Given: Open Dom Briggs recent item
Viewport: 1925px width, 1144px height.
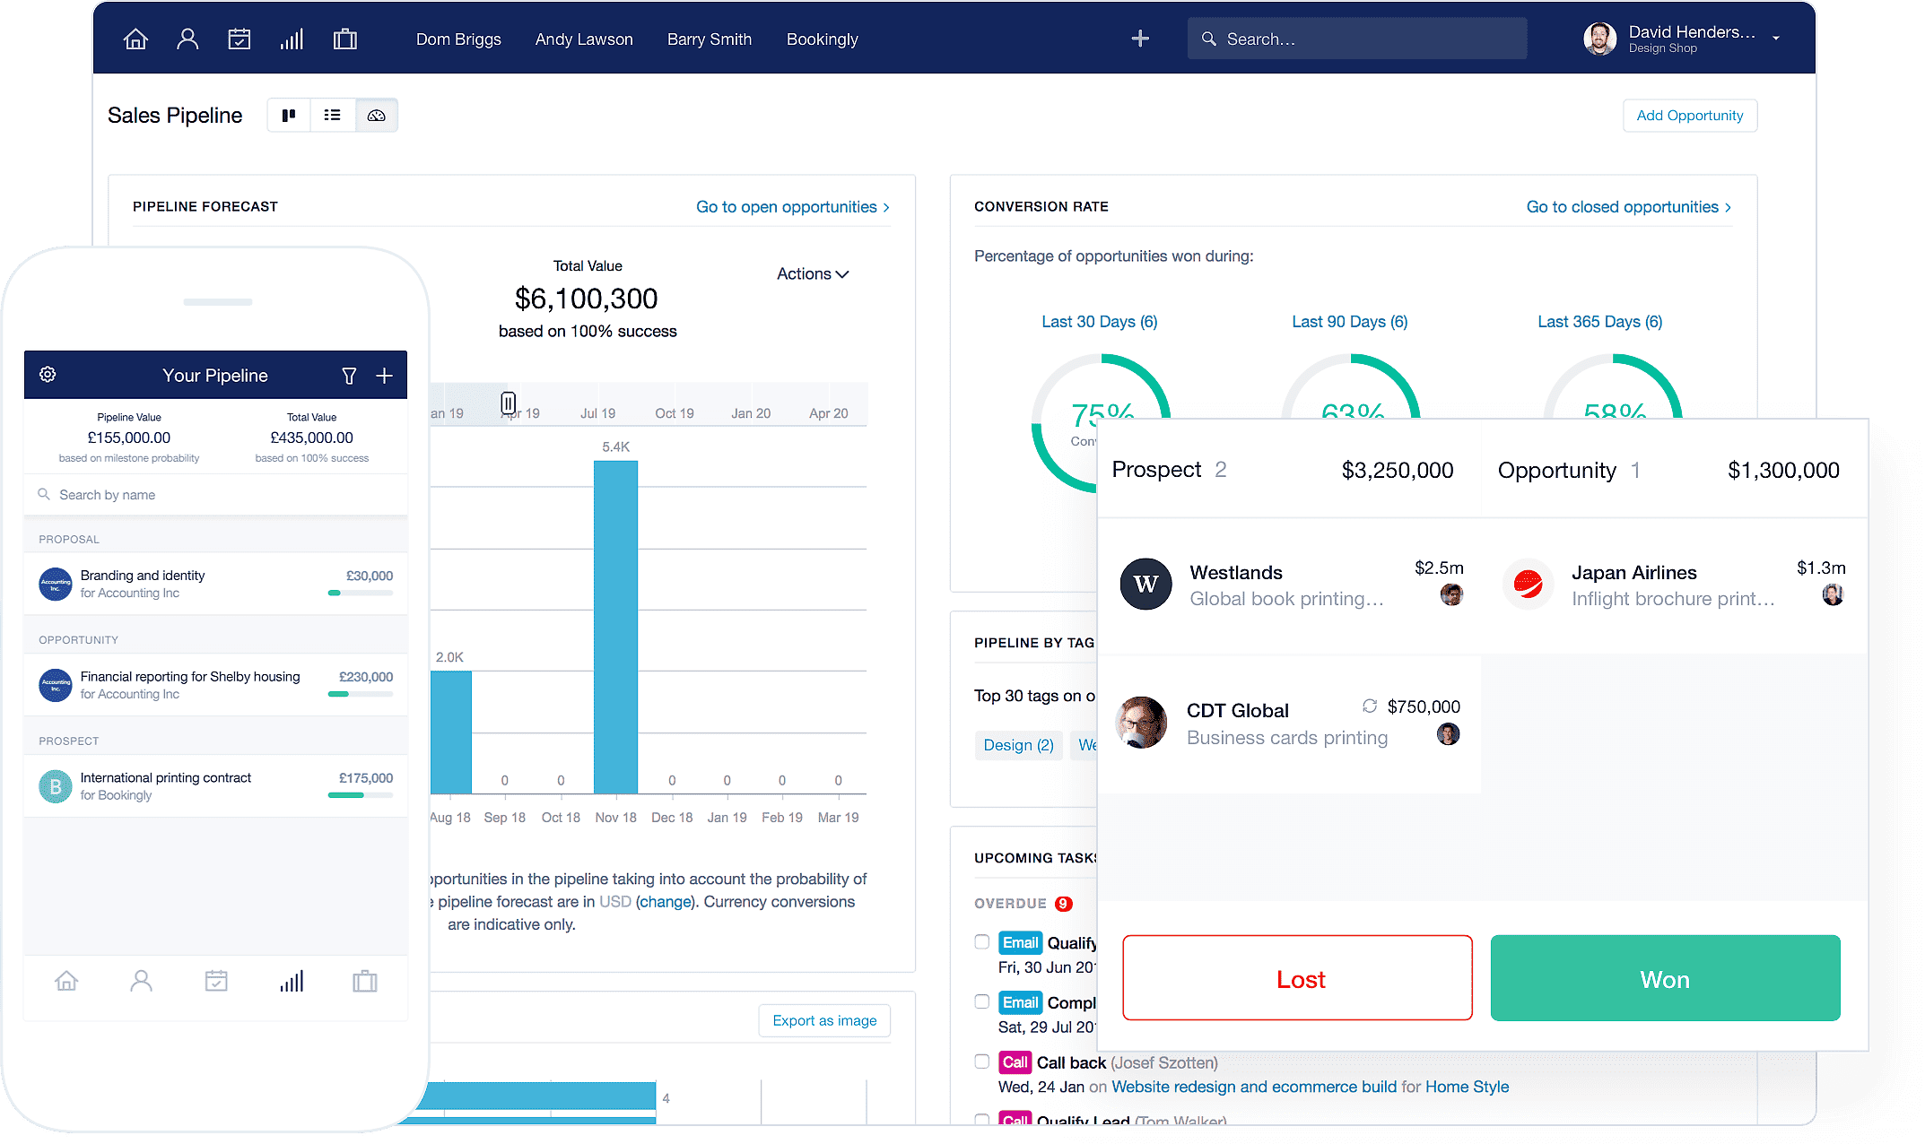Looking at the screenshot, I should coord(458,39).
